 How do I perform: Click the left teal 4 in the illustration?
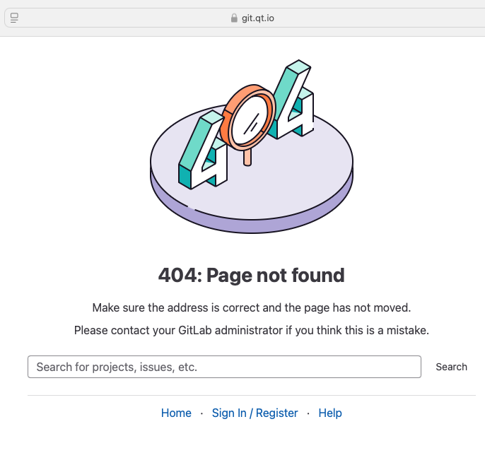(x=203, y=150)
